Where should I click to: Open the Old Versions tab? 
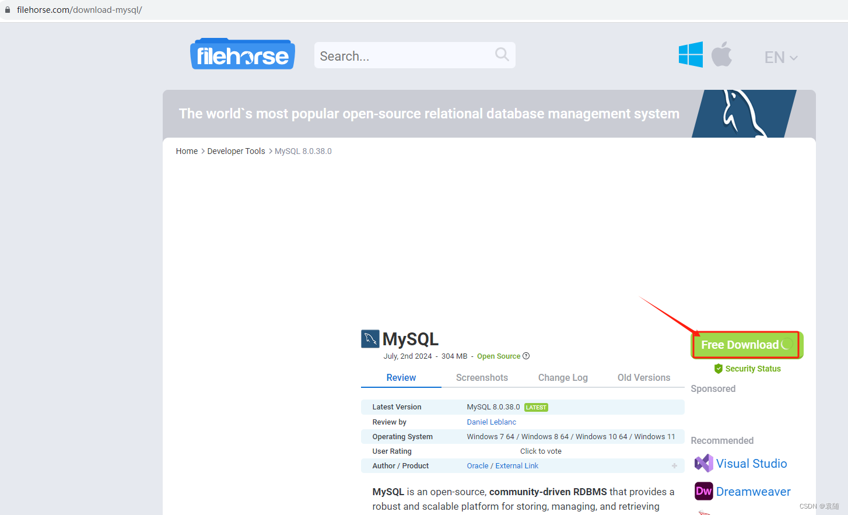(x=644, y=377)
